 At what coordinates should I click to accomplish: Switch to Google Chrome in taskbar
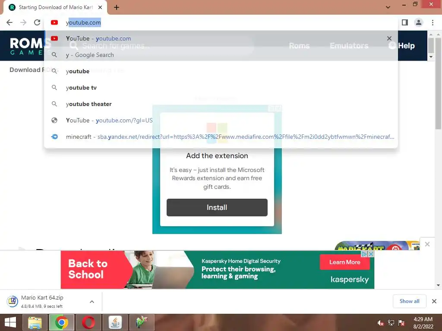(61, 322)
